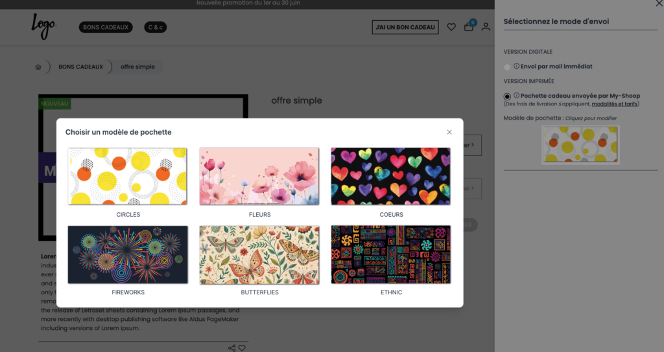Click the heart icon below product description
The width and height of the screenshot is (664, 352).
point(242,348)
